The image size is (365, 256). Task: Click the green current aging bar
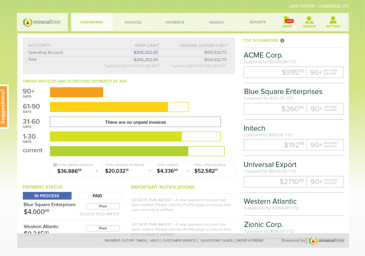[137, 151]
